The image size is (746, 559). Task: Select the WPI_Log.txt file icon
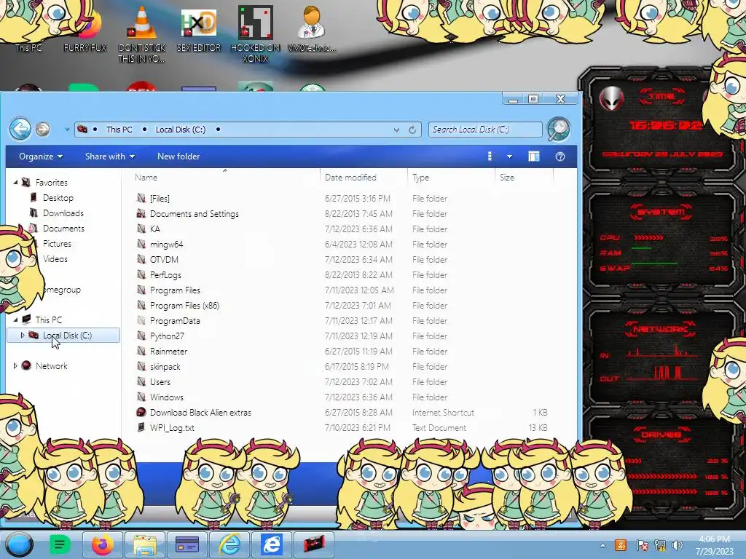pos(141,427)
